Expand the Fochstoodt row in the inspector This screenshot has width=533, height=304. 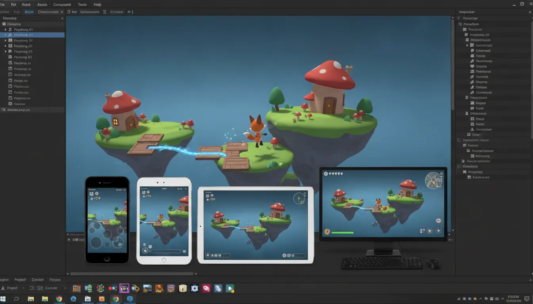pyautogui.click(x=468, y=46)
